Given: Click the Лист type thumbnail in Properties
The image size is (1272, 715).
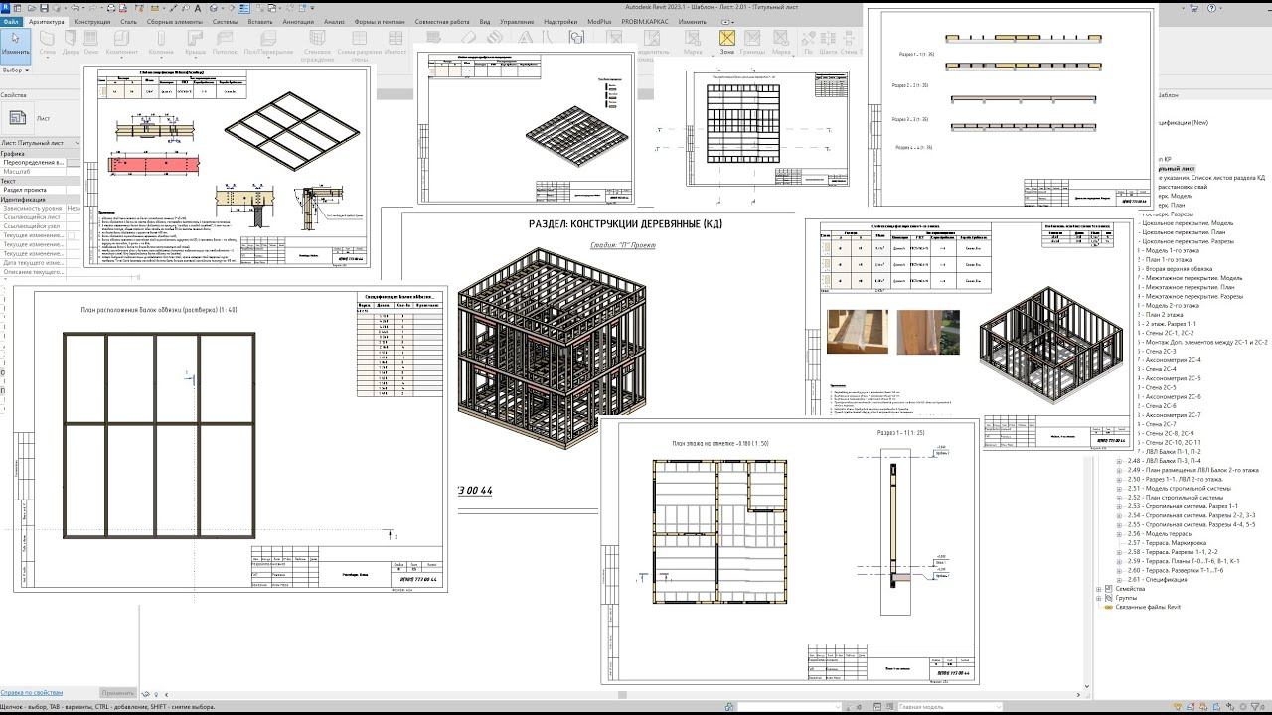Looking at the screenshot, I should (18, 118).
